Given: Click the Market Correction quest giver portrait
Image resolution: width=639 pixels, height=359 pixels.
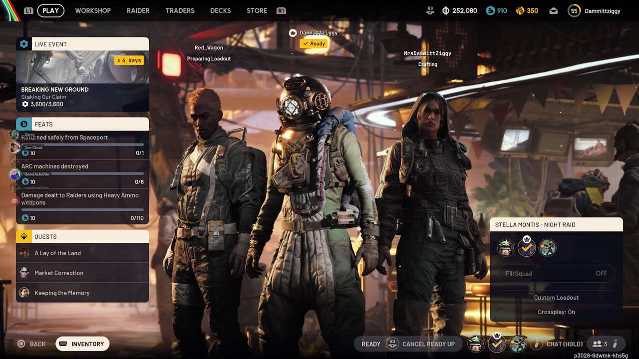Looking at the screenshot, I should (24, 273).
